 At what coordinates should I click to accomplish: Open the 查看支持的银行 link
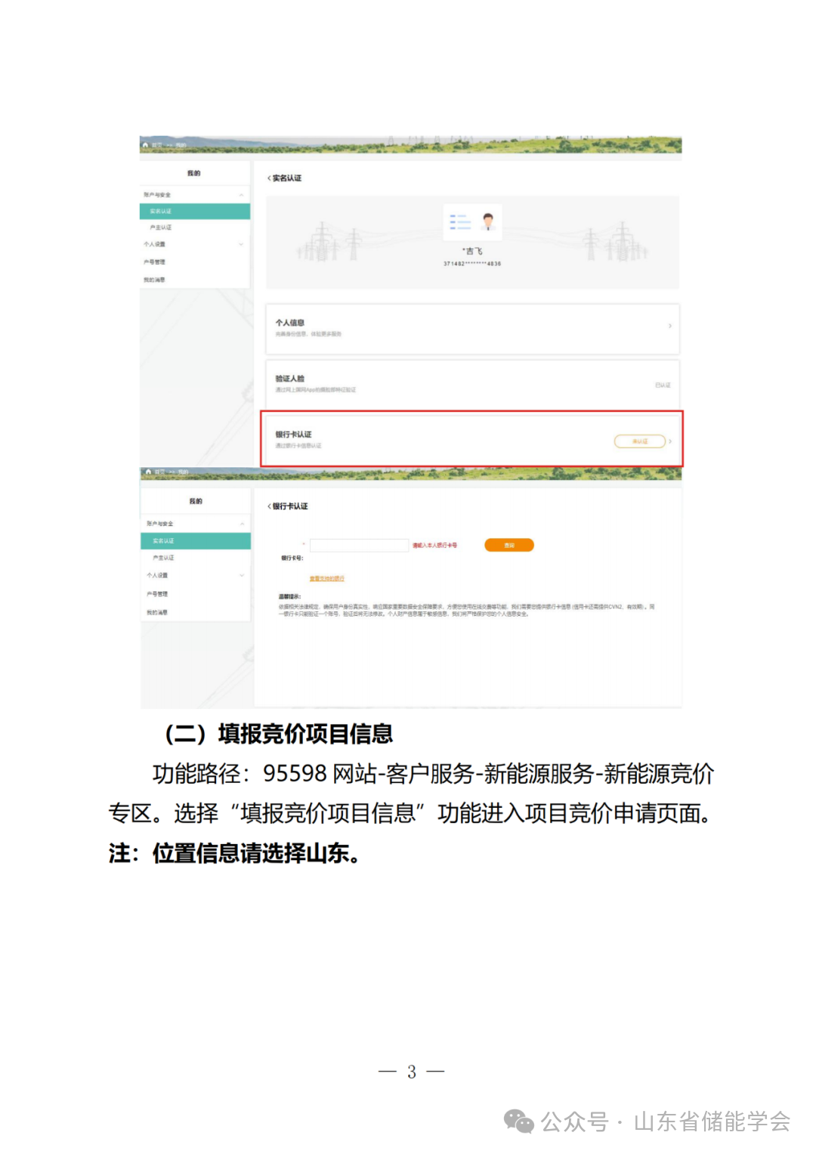(x=326, y=577)
